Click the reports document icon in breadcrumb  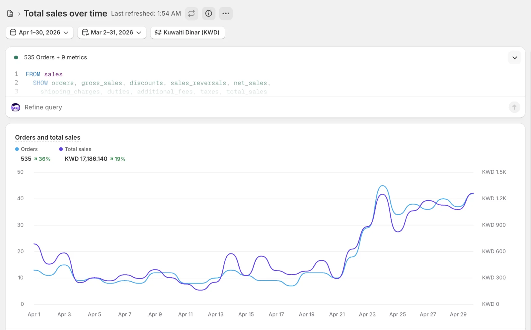tap(10, 14)
